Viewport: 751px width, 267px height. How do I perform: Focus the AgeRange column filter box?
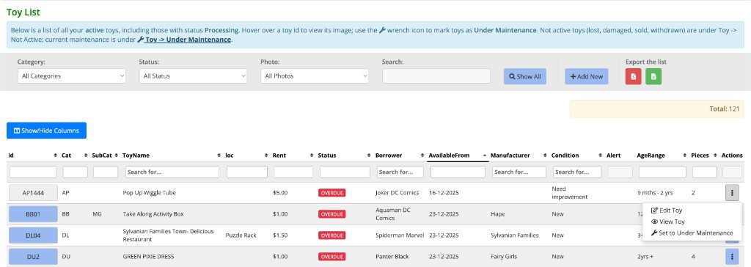[x=662, y=172]
